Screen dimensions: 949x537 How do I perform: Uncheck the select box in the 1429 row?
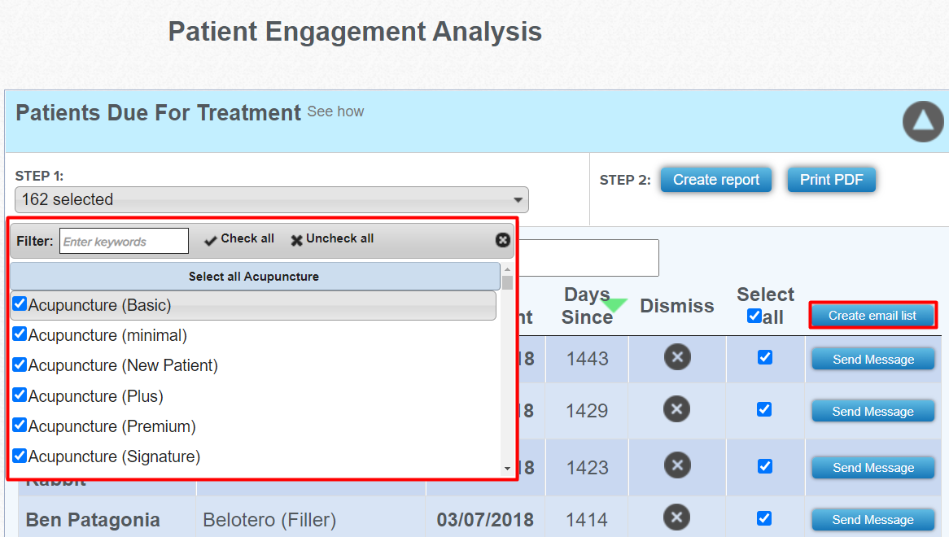pos(764,409)
